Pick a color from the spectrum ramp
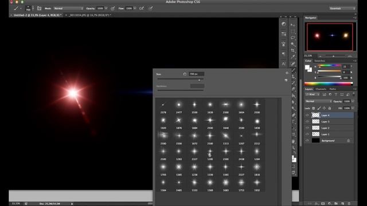This screenshot has height=206, width=367. 329,84
